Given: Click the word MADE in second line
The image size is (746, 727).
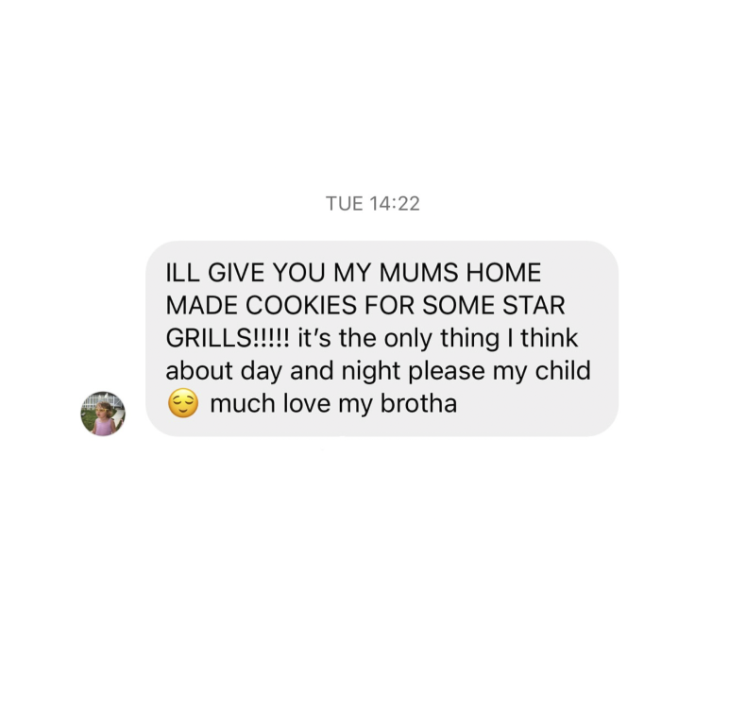Looking at the screenshot, I should 202,305.
